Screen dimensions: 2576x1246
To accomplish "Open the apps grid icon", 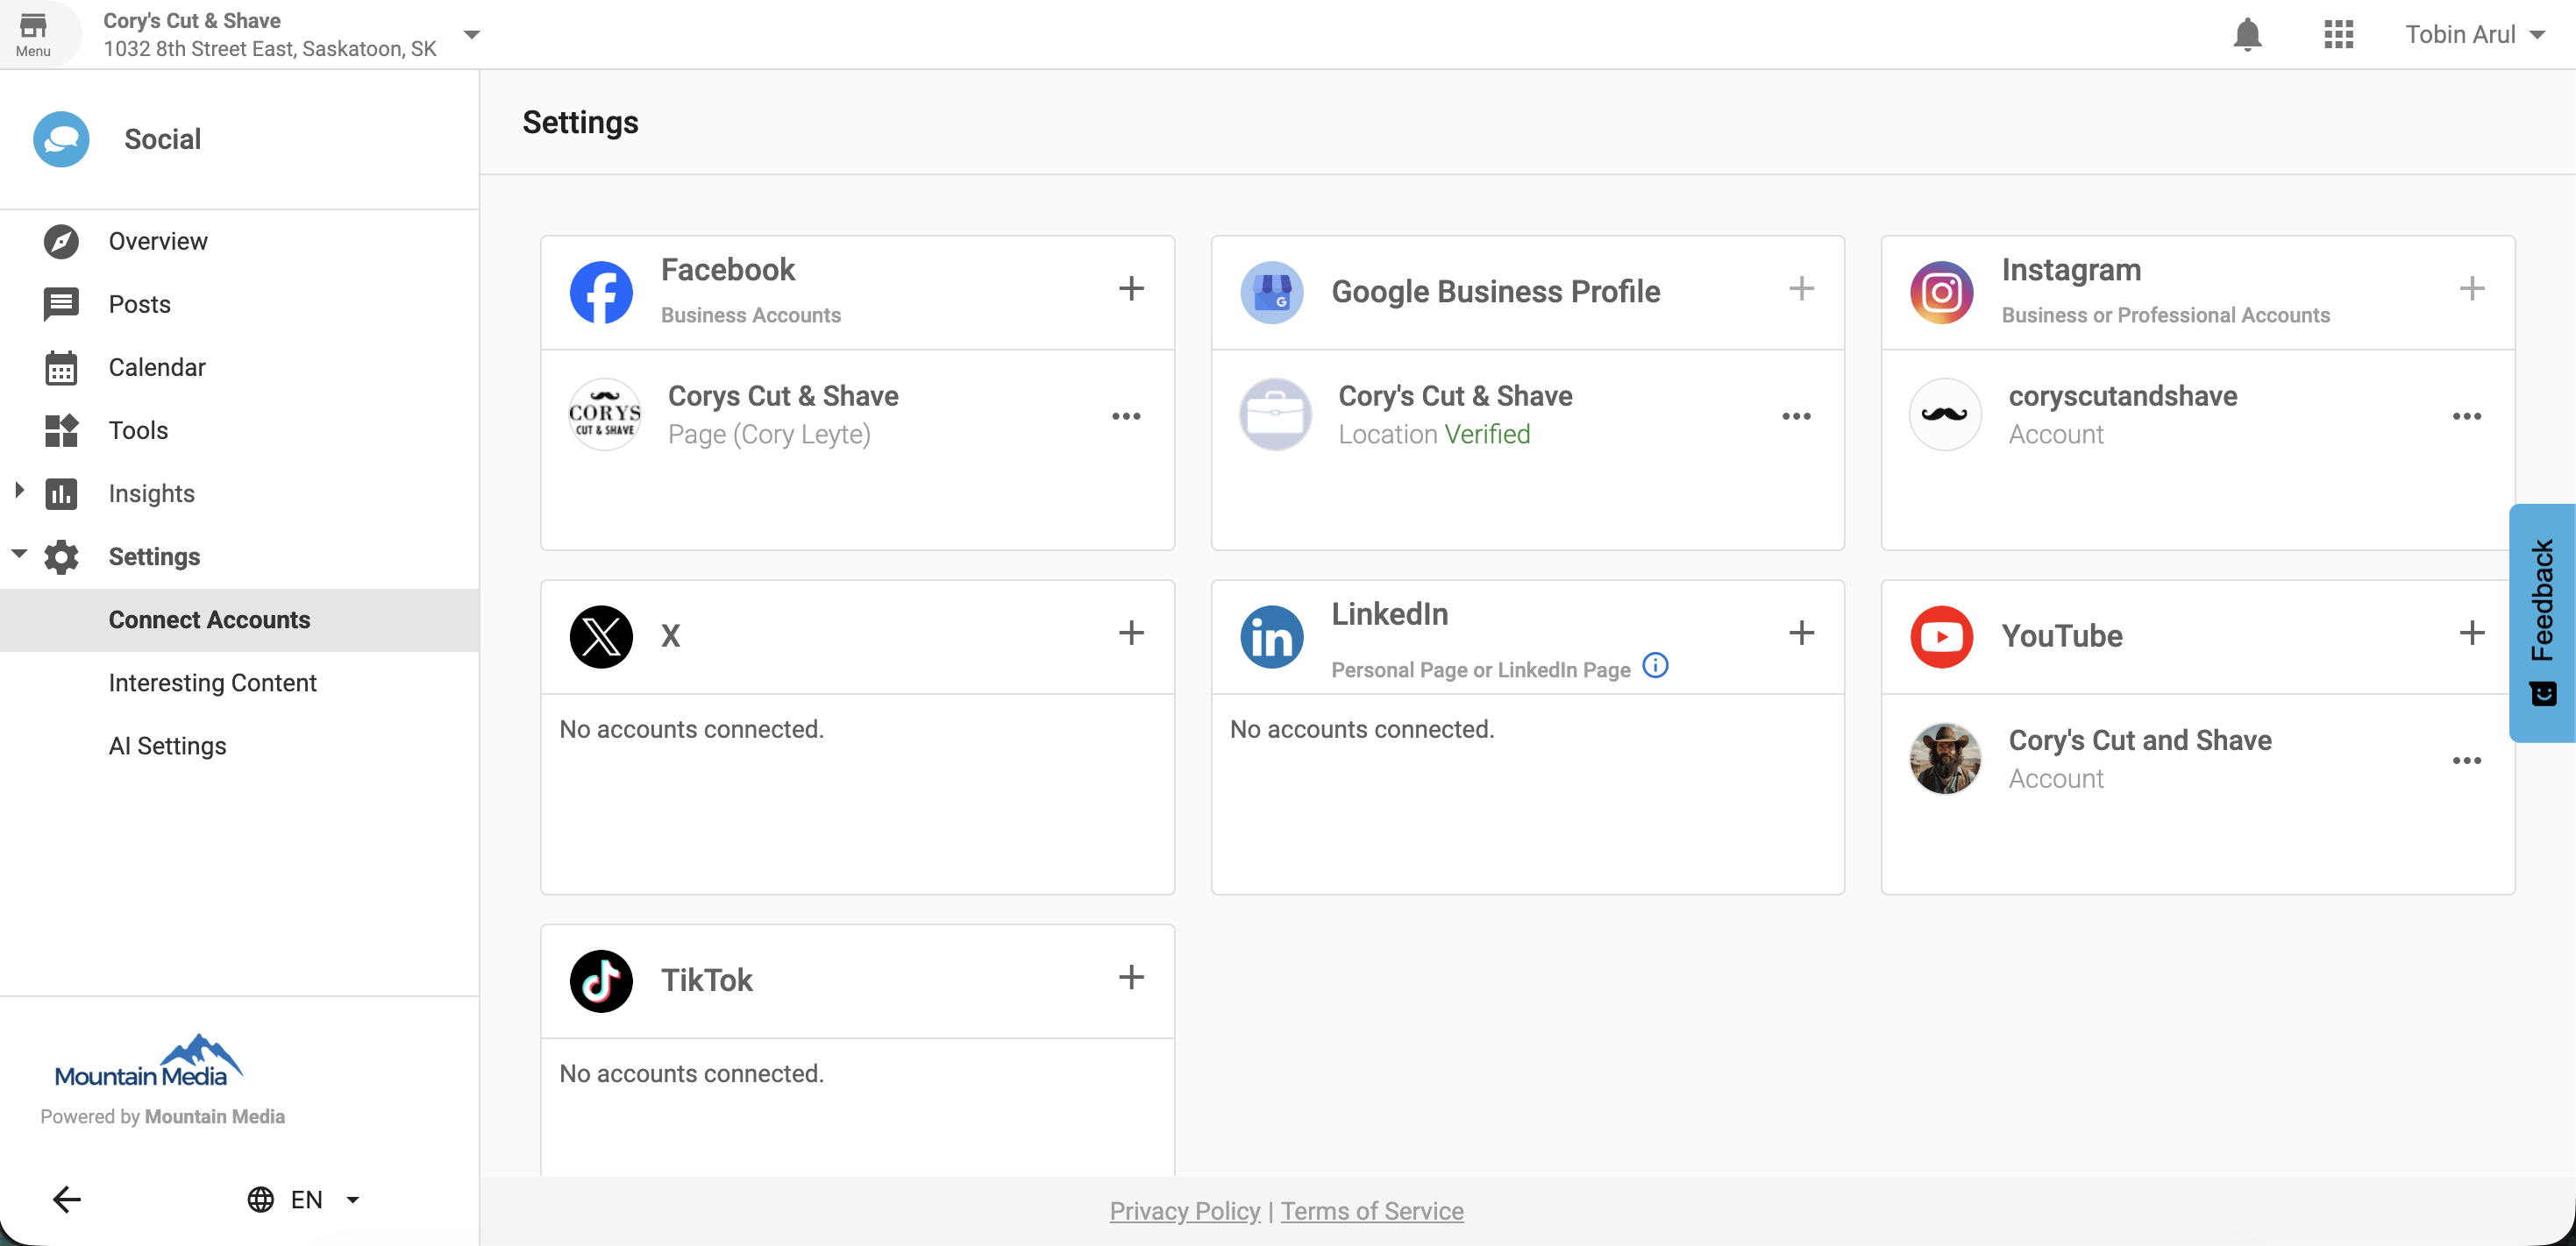I will coord(2339,34).
